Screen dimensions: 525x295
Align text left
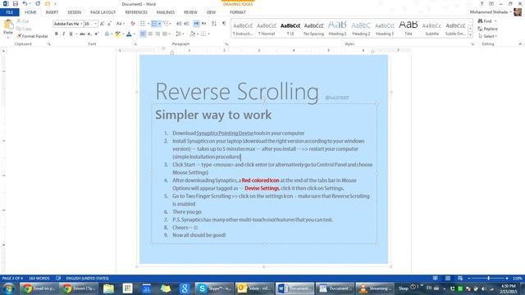point(143,34)
